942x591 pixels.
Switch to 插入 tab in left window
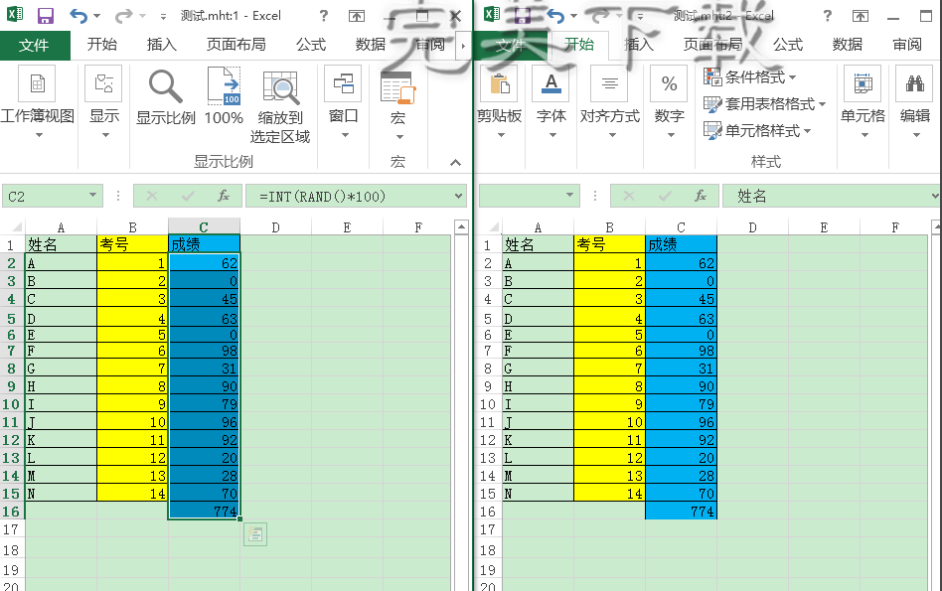(x=162, y=45)
